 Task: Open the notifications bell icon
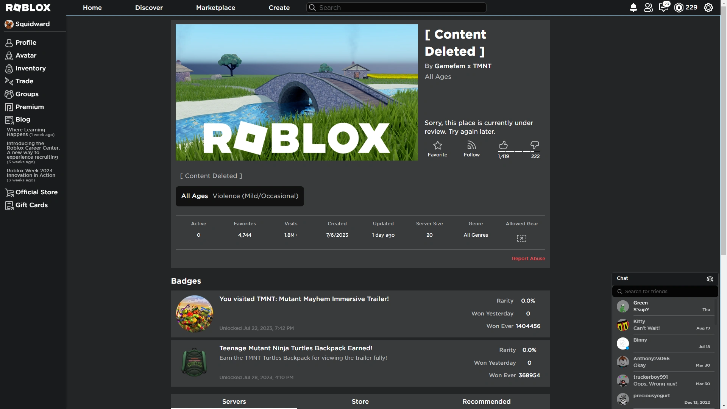(633, 8)
